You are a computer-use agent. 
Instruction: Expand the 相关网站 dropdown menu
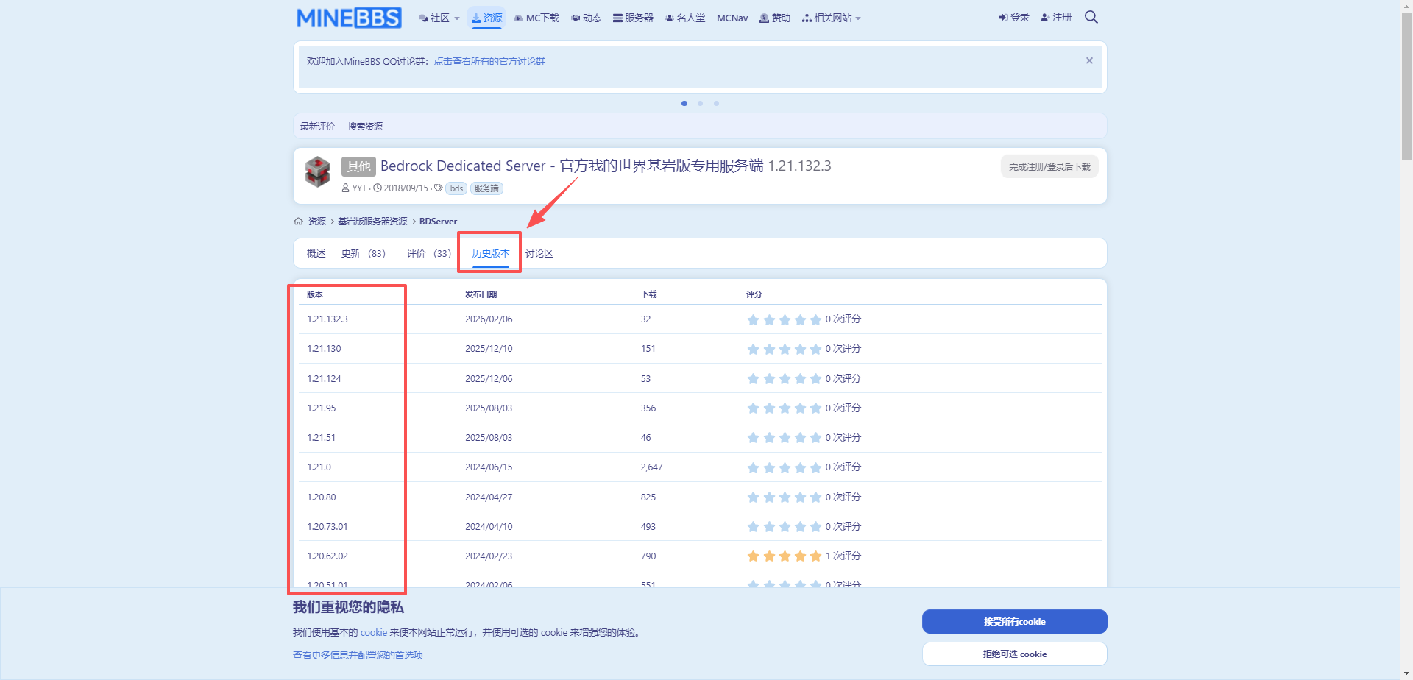[832, 18]
